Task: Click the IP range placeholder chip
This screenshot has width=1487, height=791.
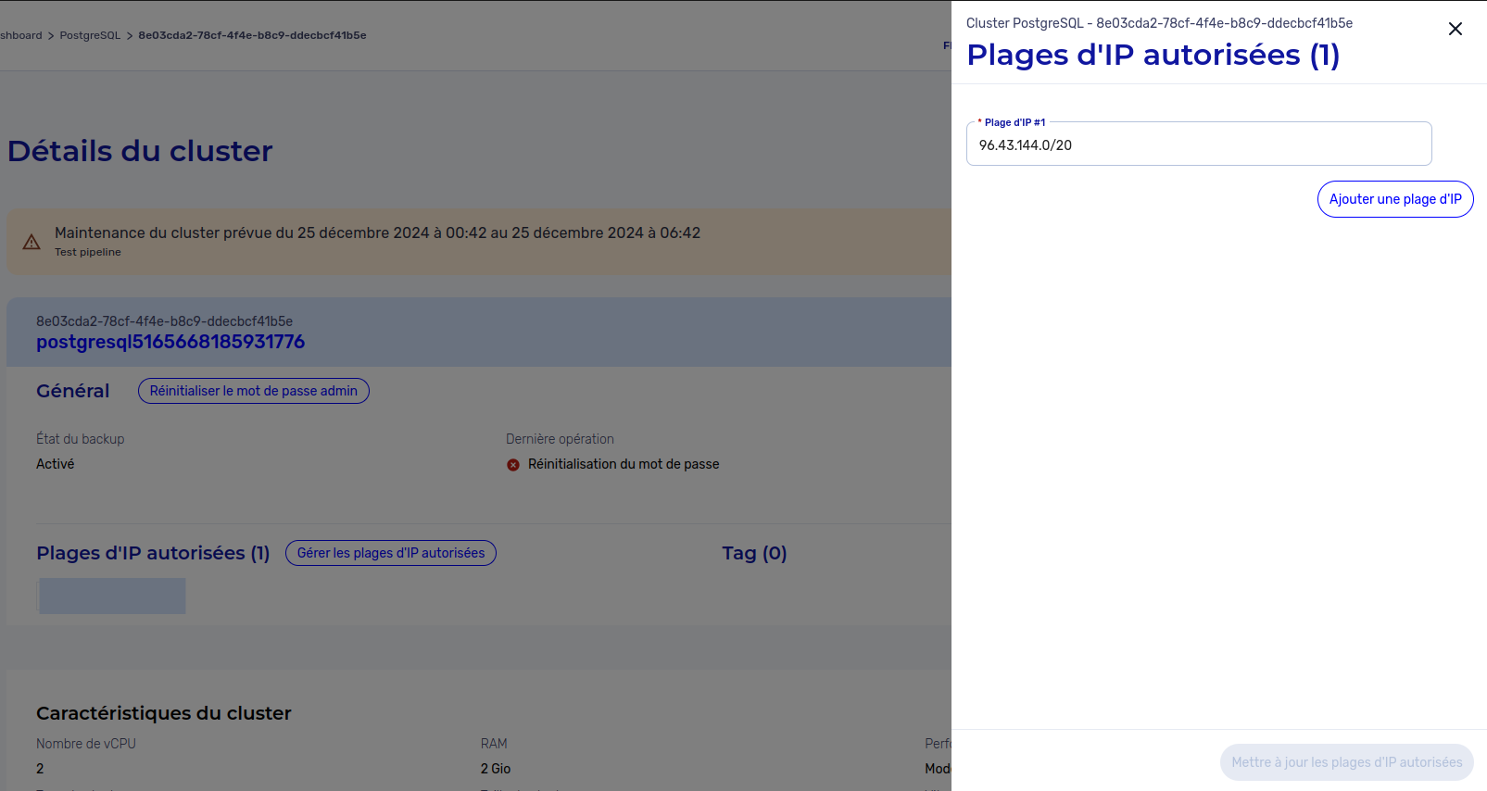Action: pos(112,596)
